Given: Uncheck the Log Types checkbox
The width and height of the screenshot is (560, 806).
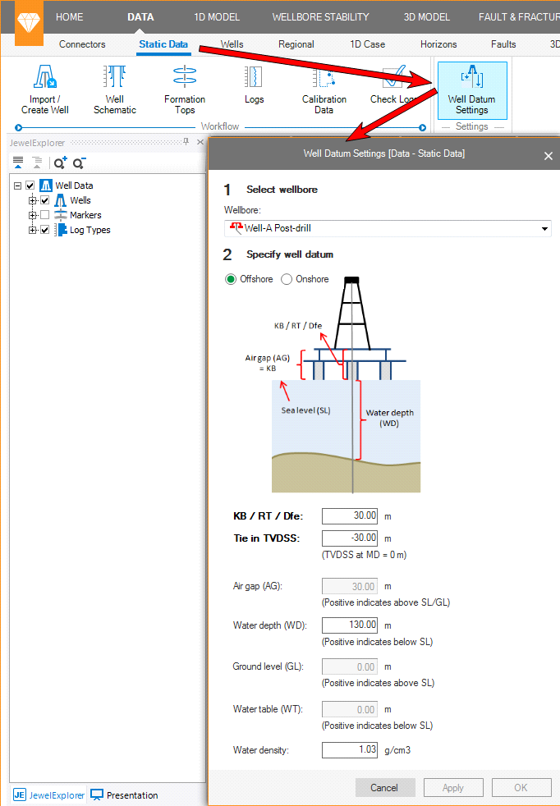Looking at the screenshot, I should (x=45, y=230).
